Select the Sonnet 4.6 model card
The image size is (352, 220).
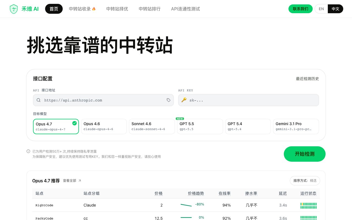tap(152, 127)
